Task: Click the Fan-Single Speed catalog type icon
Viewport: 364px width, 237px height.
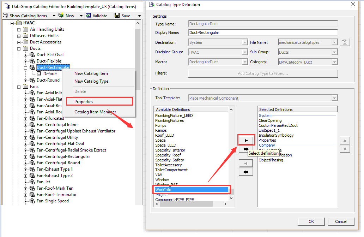Action: point(32,201)
